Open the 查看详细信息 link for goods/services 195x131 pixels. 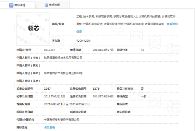(x=172, y=24)
